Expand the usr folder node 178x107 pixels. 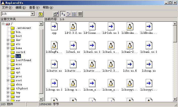pos(8,97)
